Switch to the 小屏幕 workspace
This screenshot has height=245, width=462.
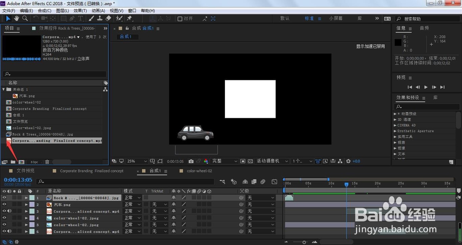point(335,18)
